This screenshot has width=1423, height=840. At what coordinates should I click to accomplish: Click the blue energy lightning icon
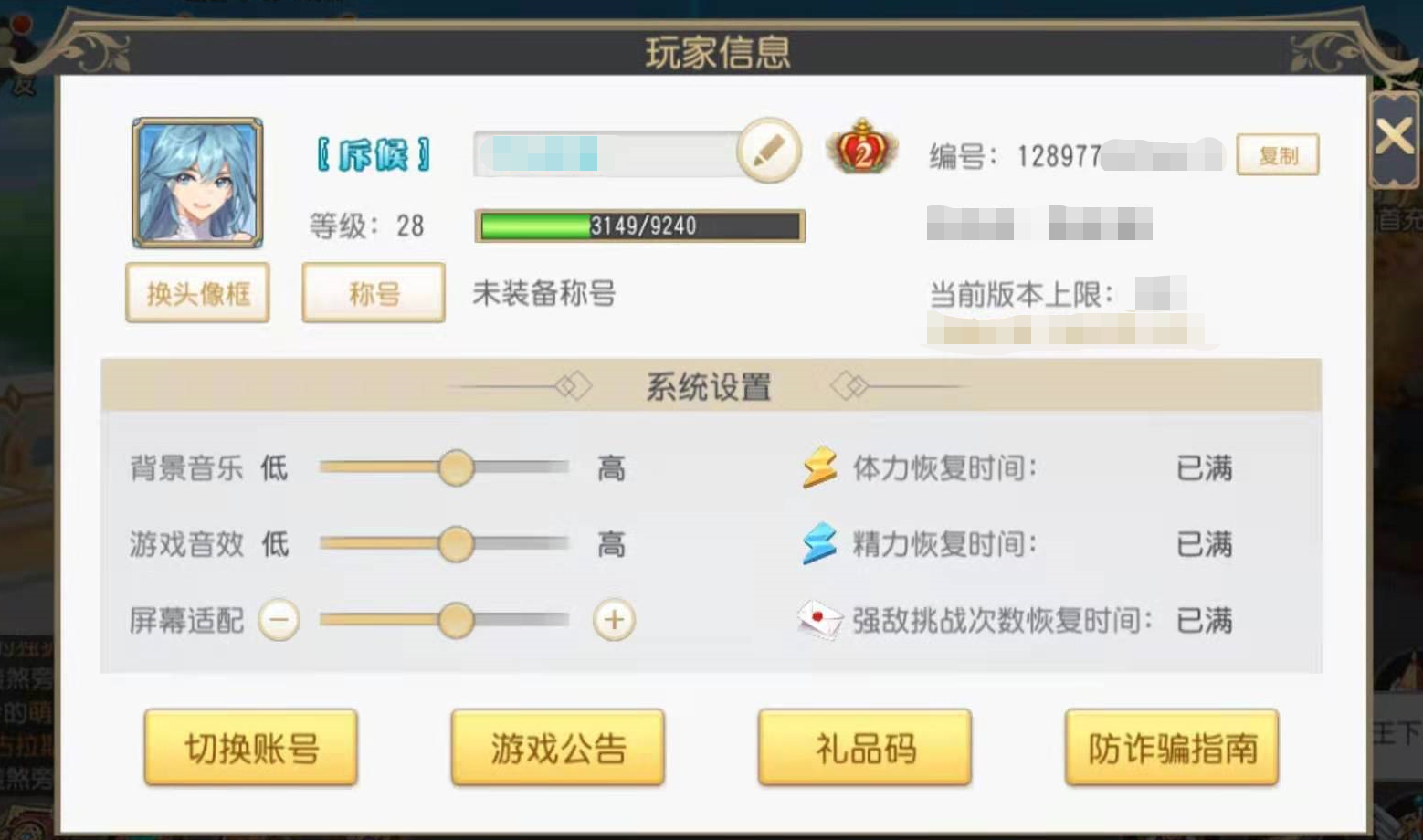819,543
